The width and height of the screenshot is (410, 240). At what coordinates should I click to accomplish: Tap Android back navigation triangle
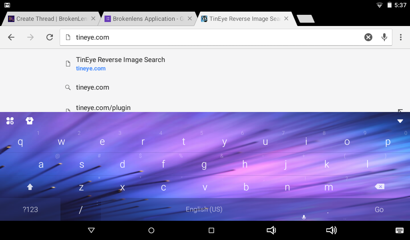(x=91, y=230)
